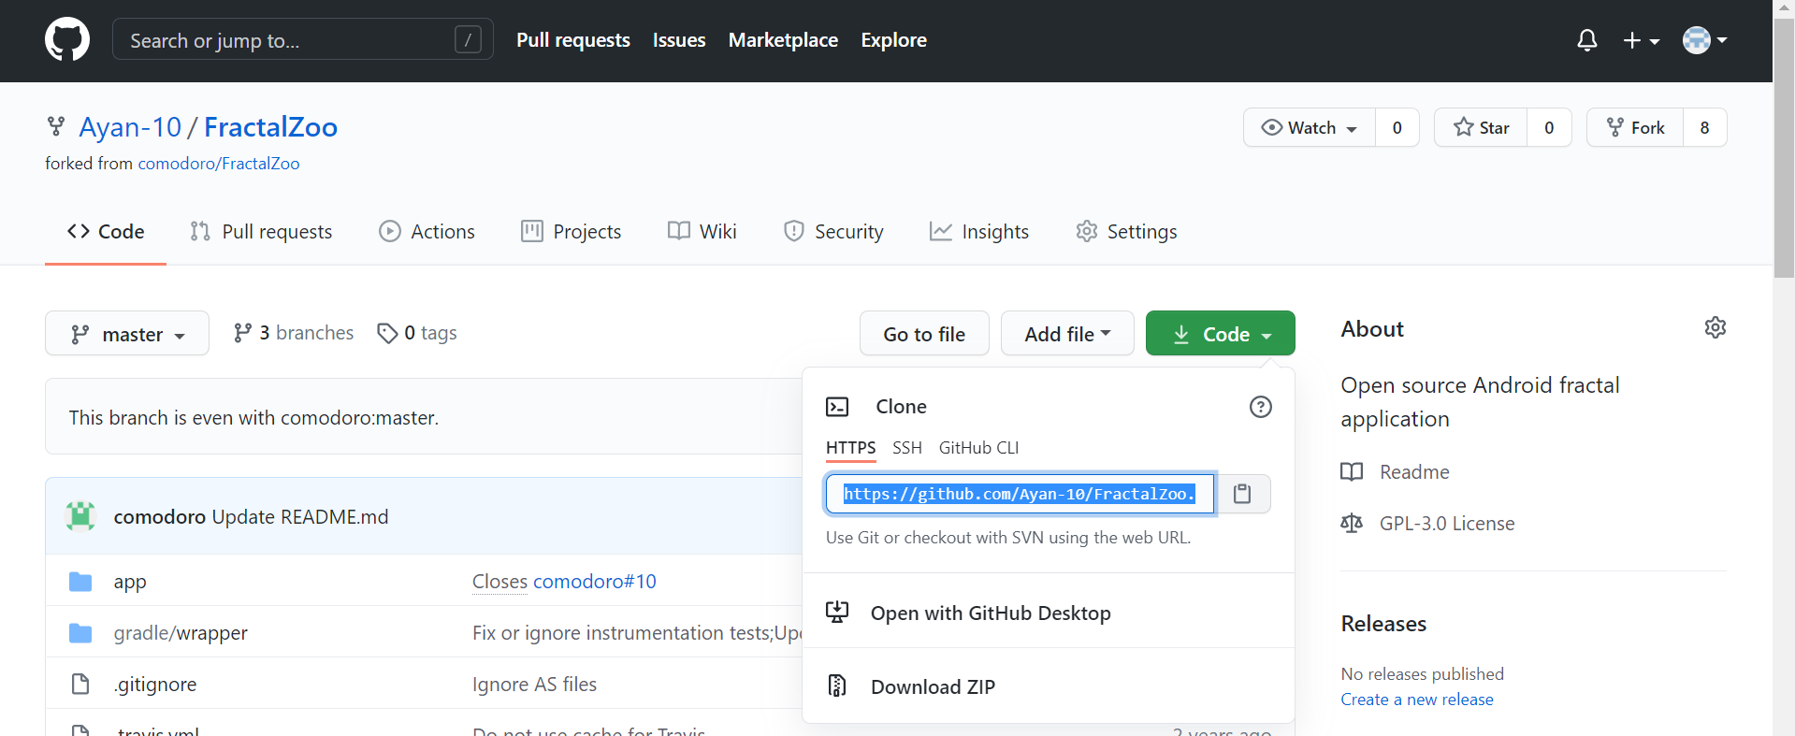The image size is (1795, 736).
Task: Click the comodoro avatar in commit bar
Action: tap(80, 516)
